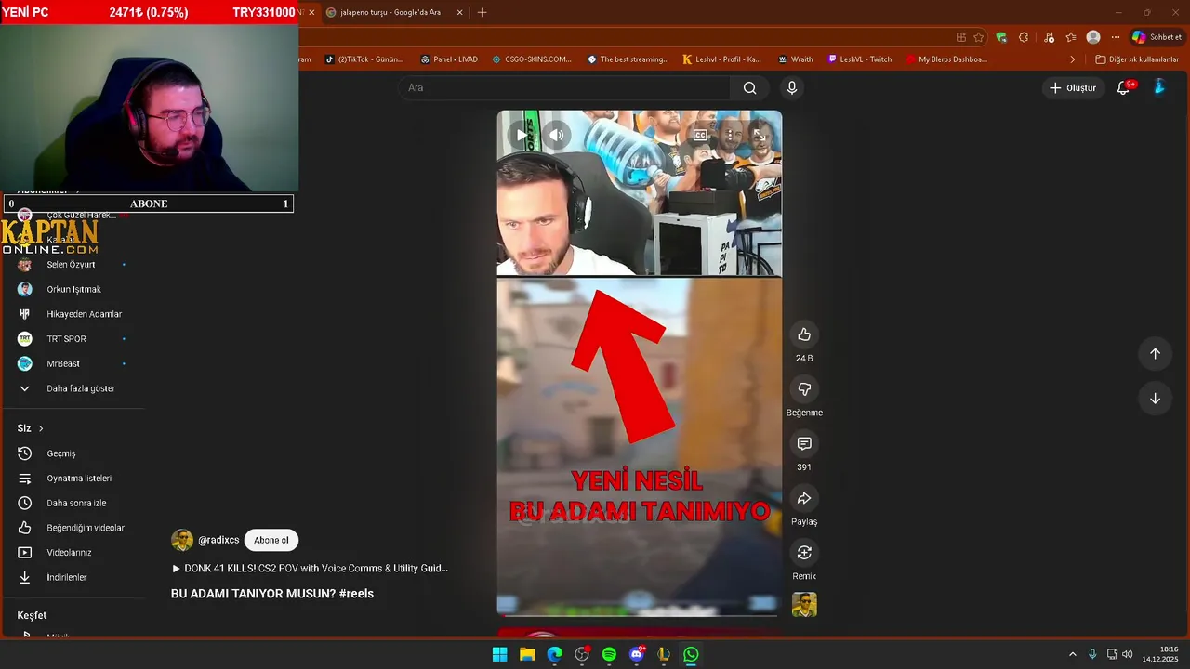Go to previous Short with up arrow
The height and width of the screenshot is (669, 1190).
[1155, 353]
